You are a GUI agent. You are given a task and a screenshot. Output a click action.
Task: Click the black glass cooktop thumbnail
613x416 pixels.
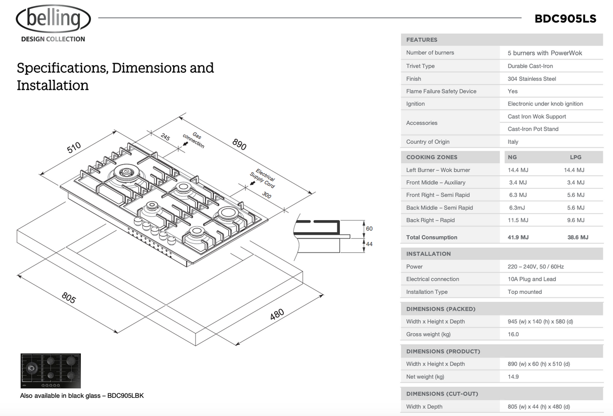(x=50, y=371)
